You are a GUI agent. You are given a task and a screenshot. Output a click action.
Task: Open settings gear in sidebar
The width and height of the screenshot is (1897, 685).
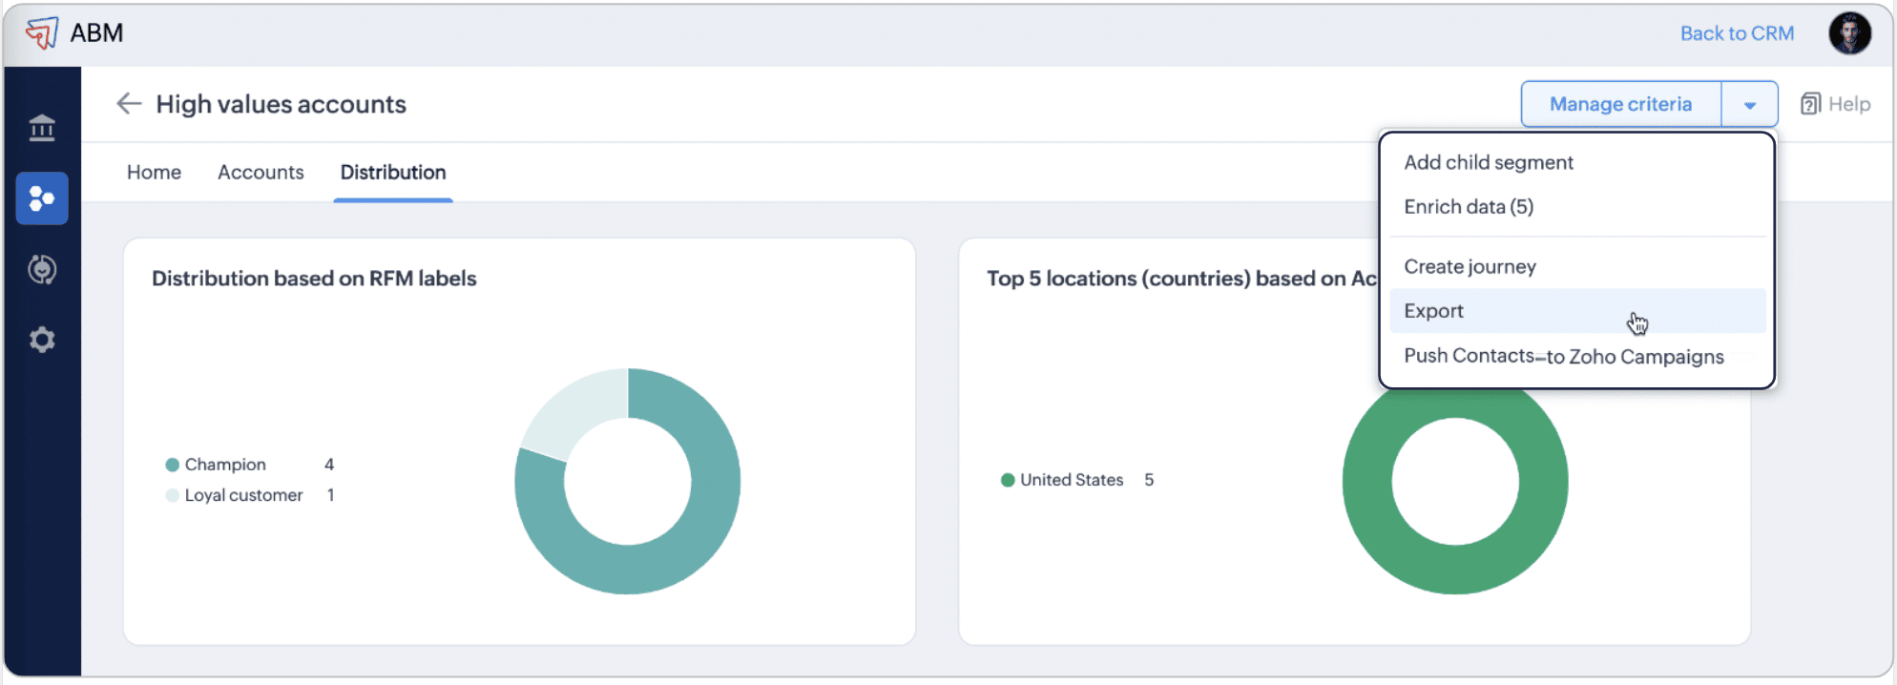[x=42, y=340]
